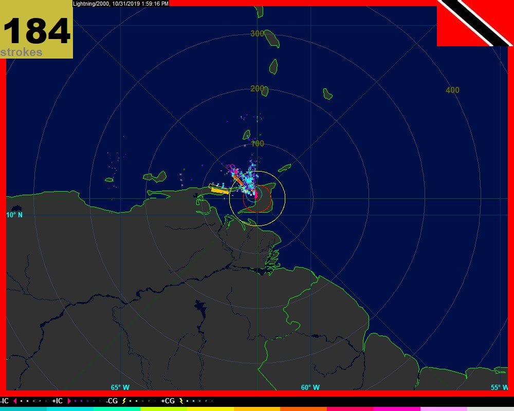
Task: Click the +CG legend label
Action: pos(168,401)
